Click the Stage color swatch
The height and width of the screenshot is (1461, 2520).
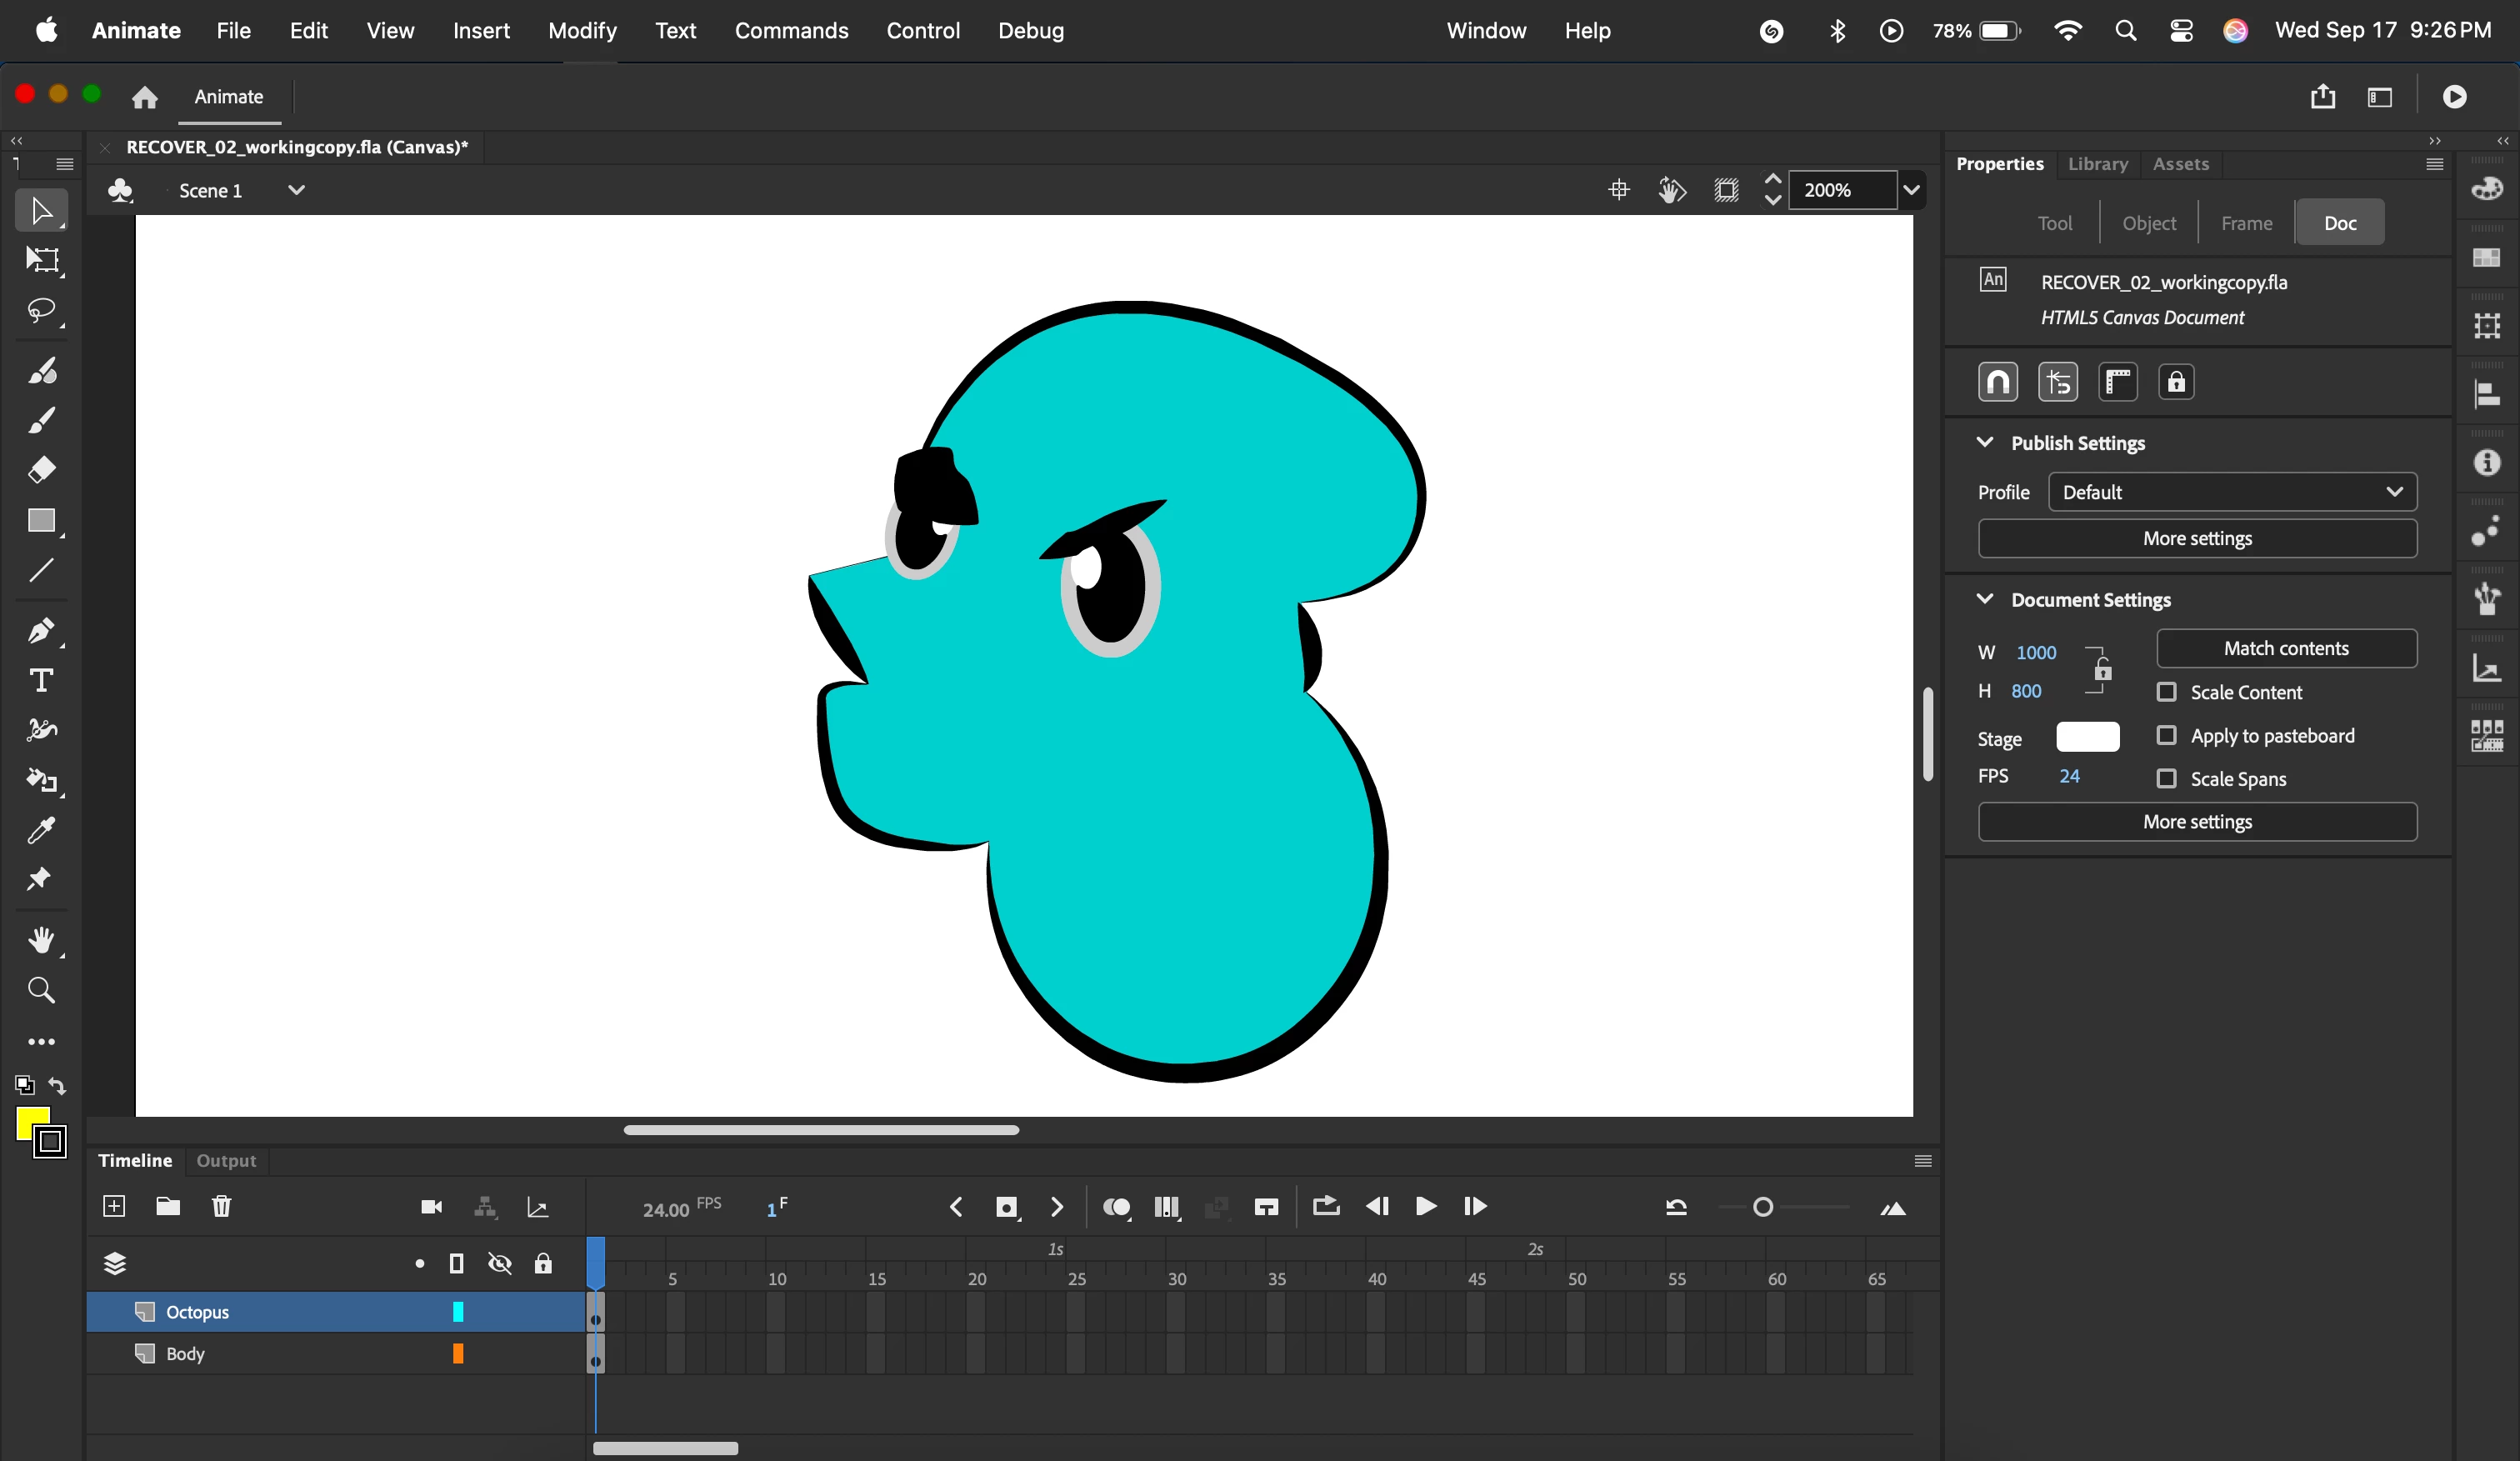[x=2087, y=737]
